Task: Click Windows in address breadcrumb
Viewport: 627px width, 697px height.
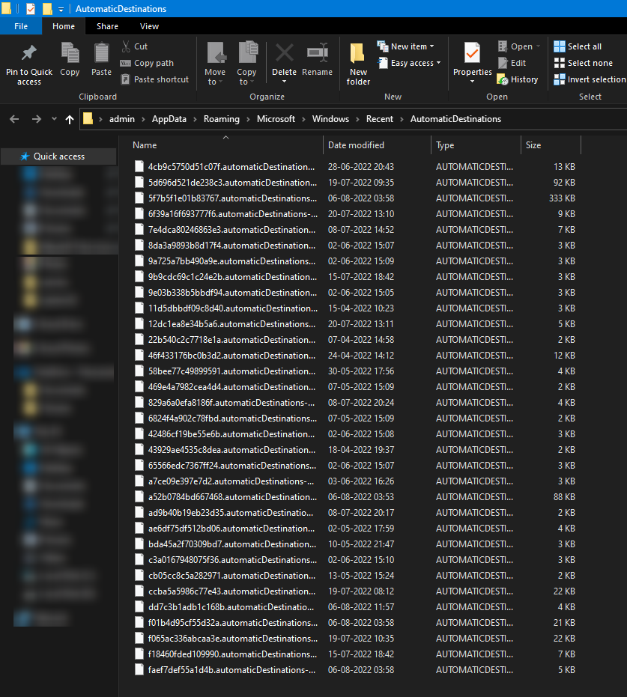Action: (x=330, y=119)
